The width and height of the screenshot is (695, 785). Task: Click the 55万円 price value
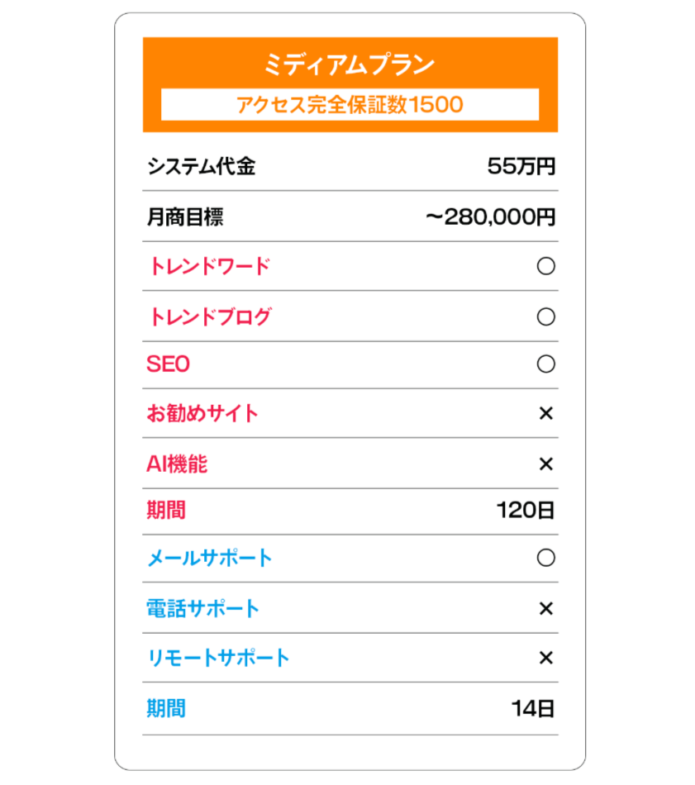(521, 166)
